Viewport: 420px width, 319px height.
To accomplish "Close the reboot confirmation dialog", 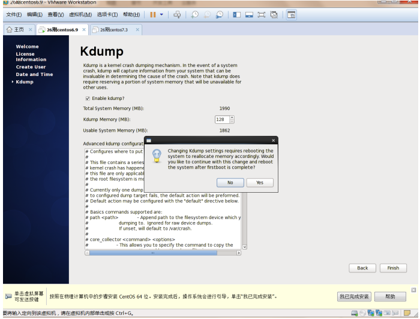I will pos(273,141).
